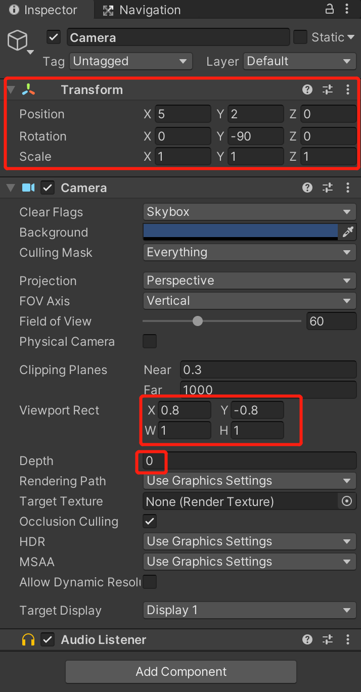Open Camera component three-dot options menu
The width and height of the screenshot is (361, 692).
(348, 188)
